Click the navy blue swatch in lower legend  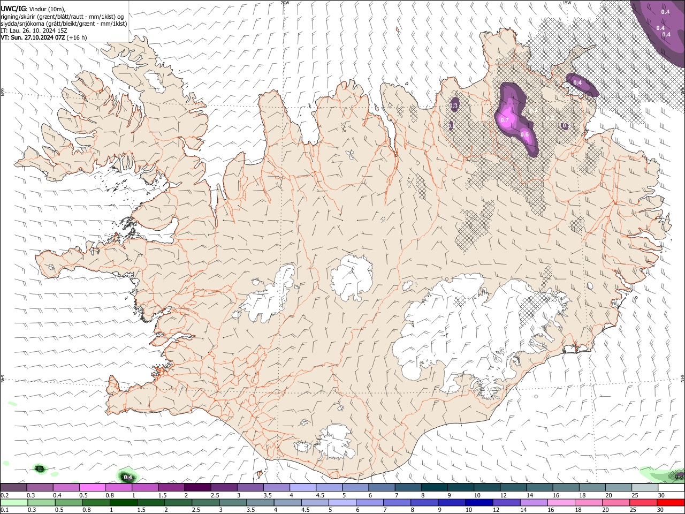[x=478, y=502]
